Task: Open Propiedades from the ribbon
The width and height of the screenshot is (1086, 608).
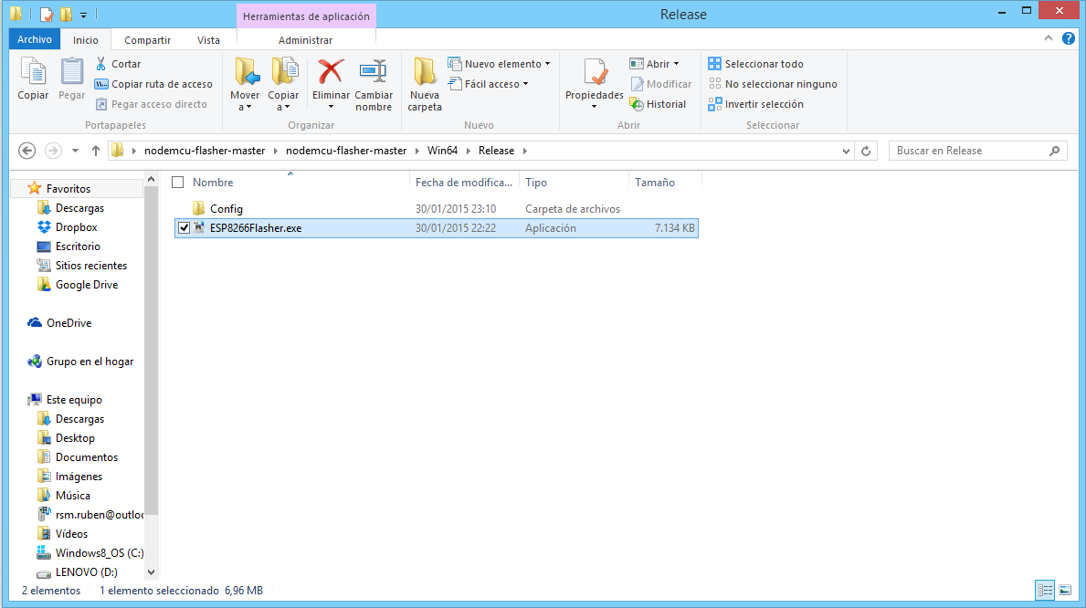Action: coord(594,80)
